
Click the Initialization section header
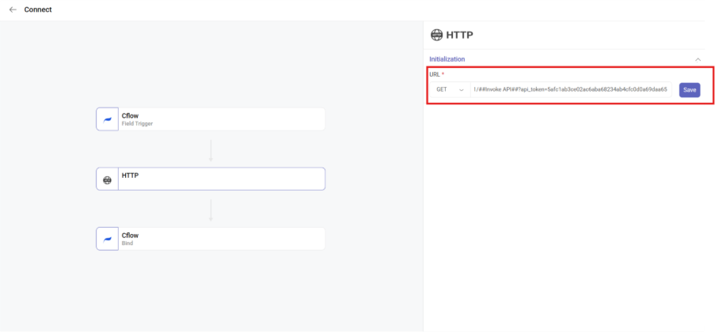[x=447, y=59]
